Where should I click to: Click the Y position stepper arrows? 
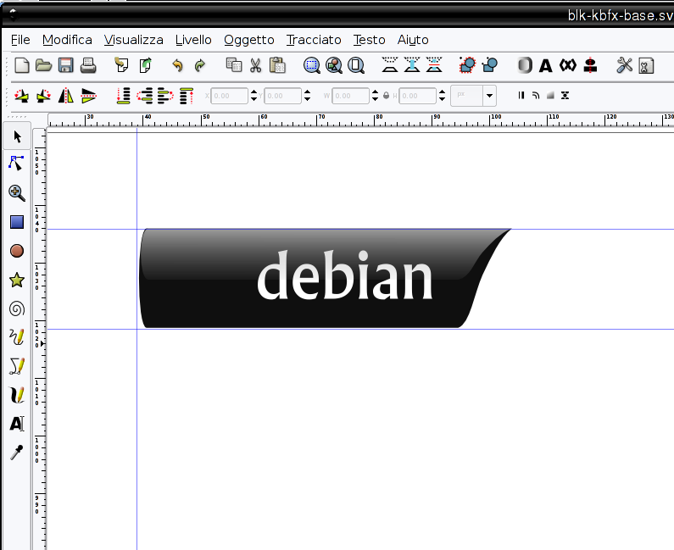point(307,96)
